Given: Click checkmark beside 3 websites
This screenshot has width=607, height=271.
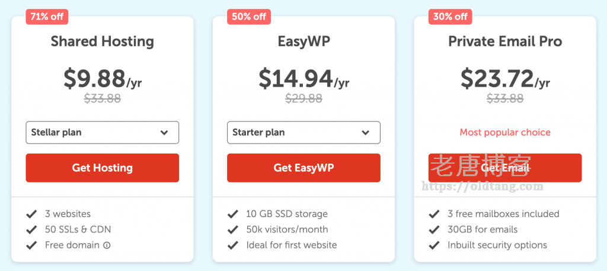Looking at the screenshot, I should pos(31,214).
